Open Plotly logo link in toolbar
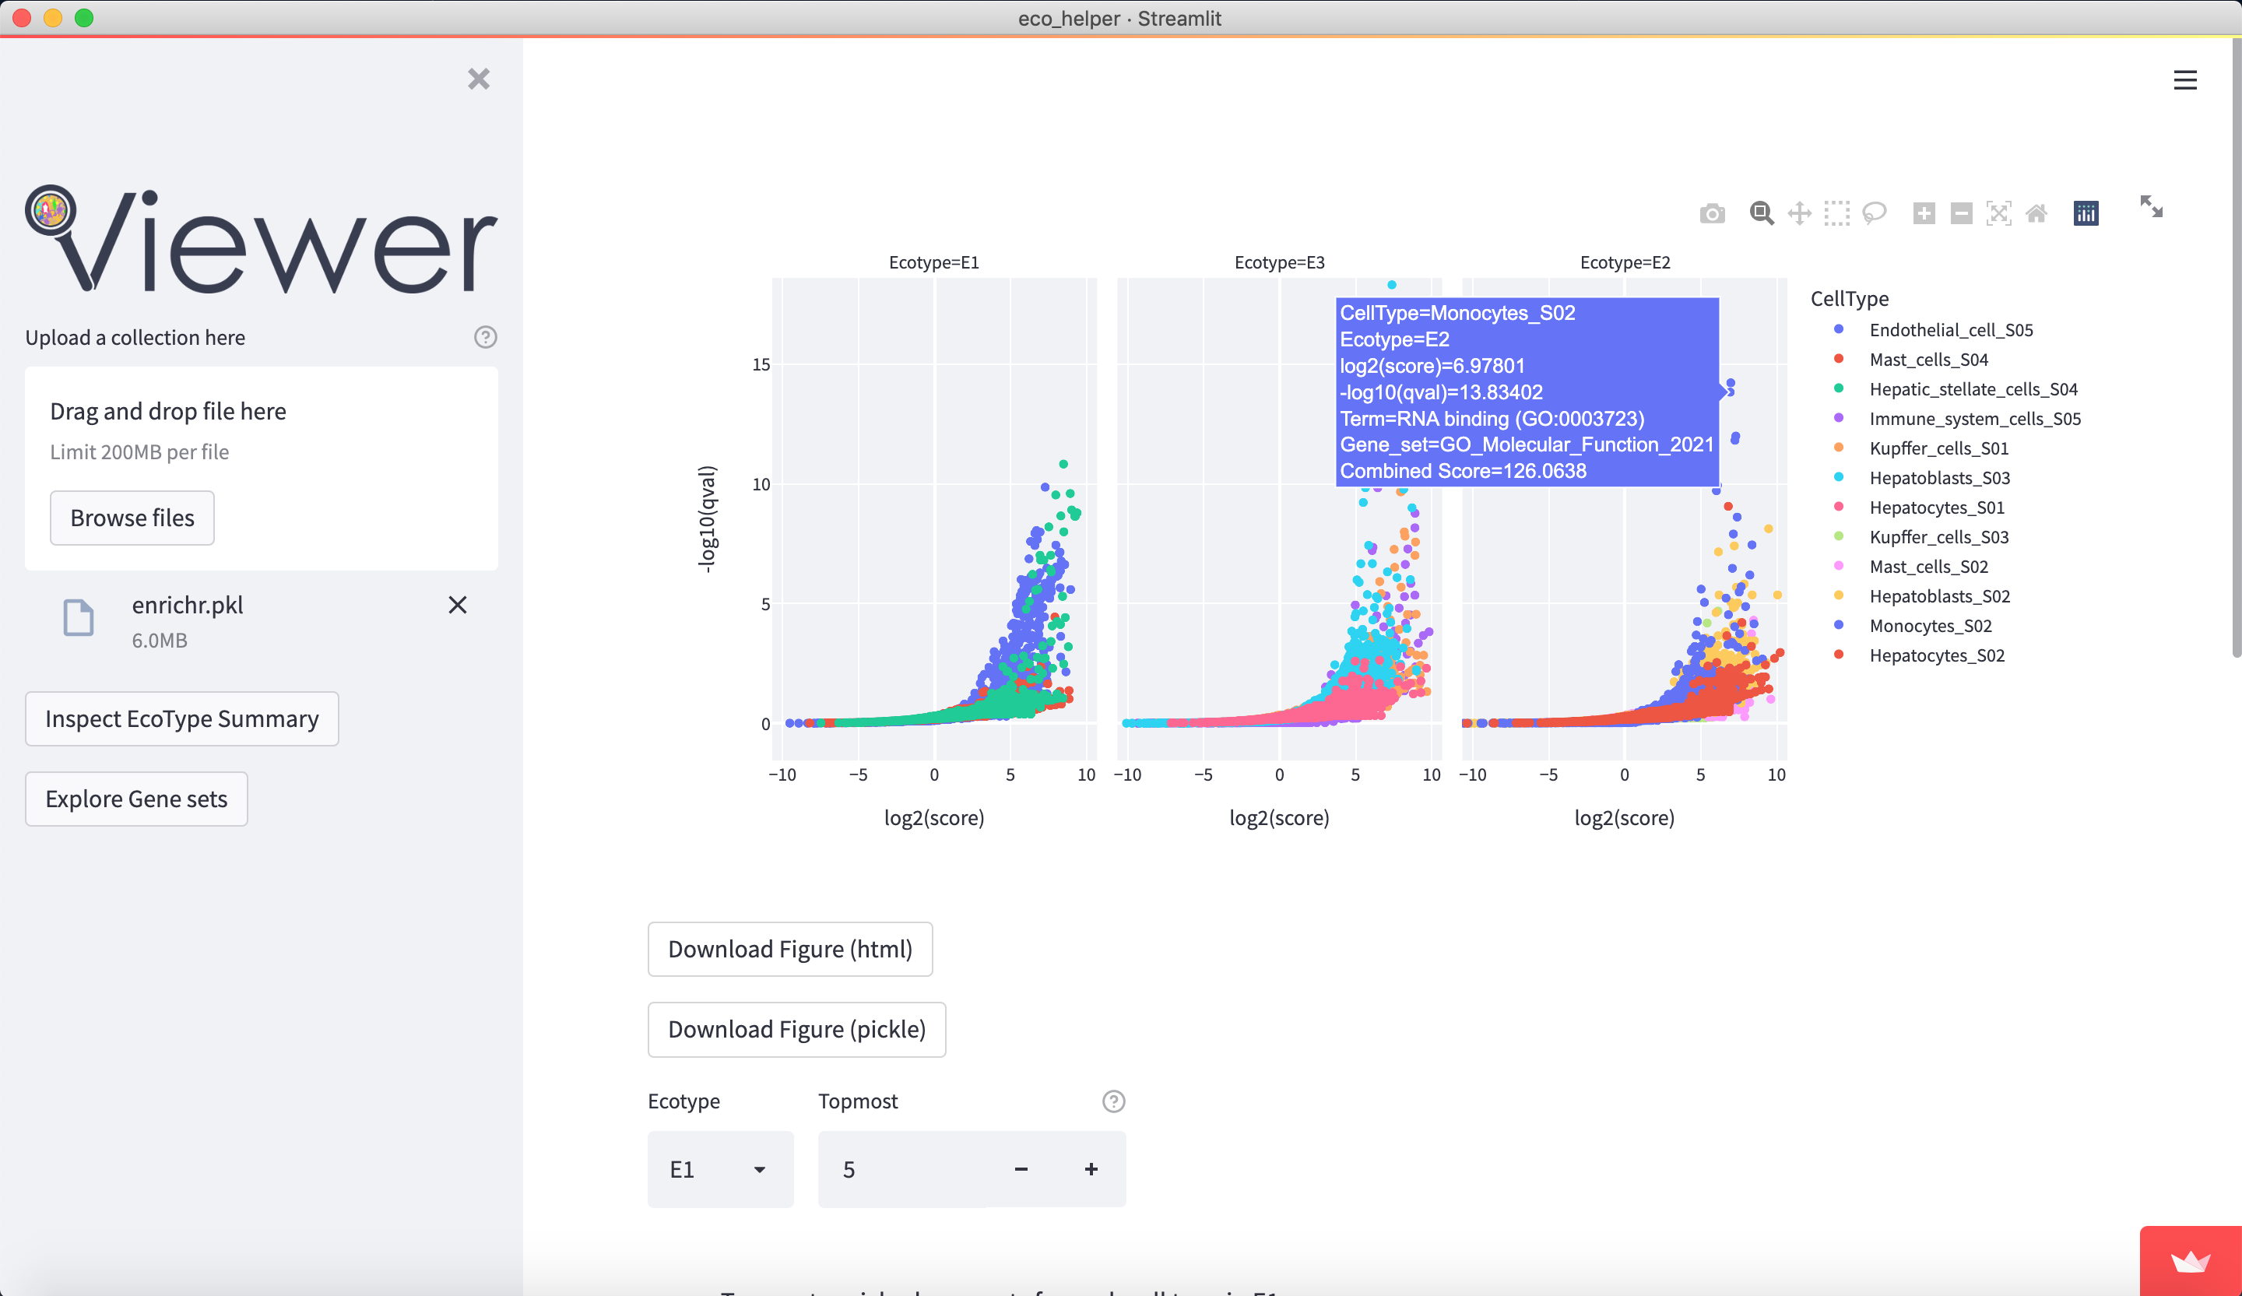2242x1296 pixels. [x=2086, y=213]
